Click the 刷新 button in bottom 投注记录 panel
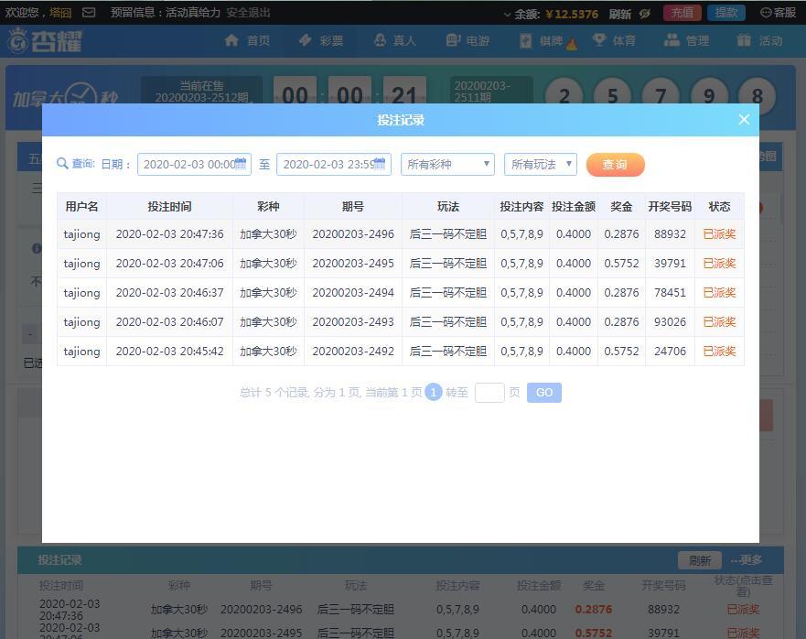The height and width of the screenshot is (639, 806). coord(700,560)
